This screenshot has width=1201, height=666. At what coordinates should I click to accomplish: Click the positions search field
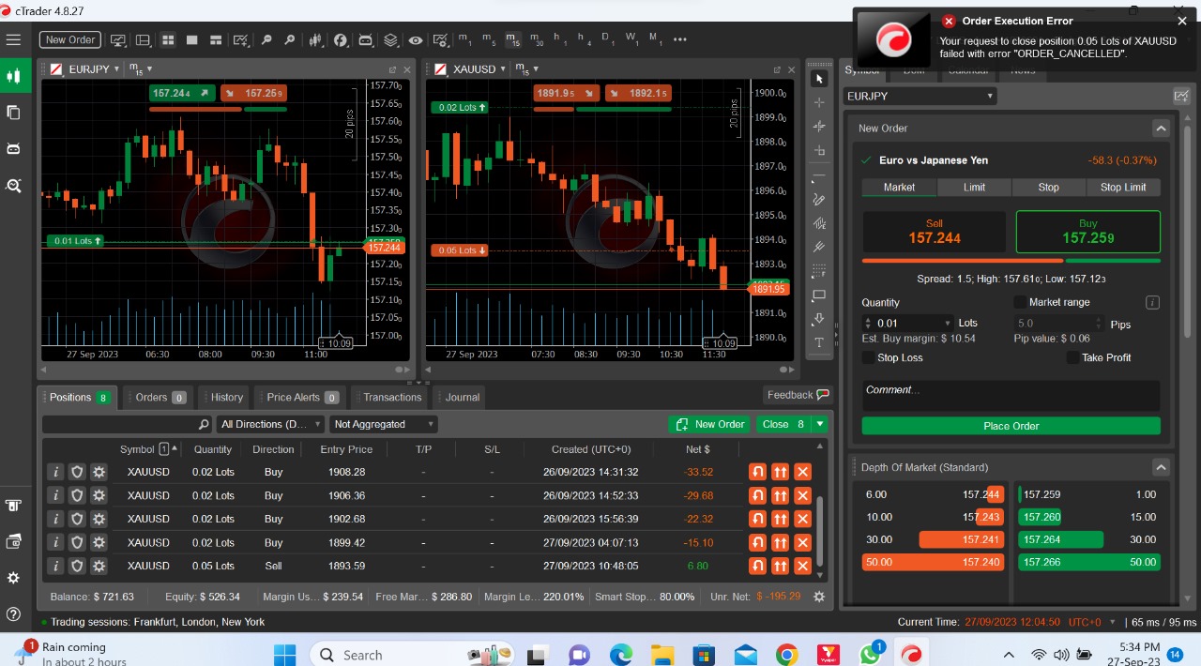127,424
